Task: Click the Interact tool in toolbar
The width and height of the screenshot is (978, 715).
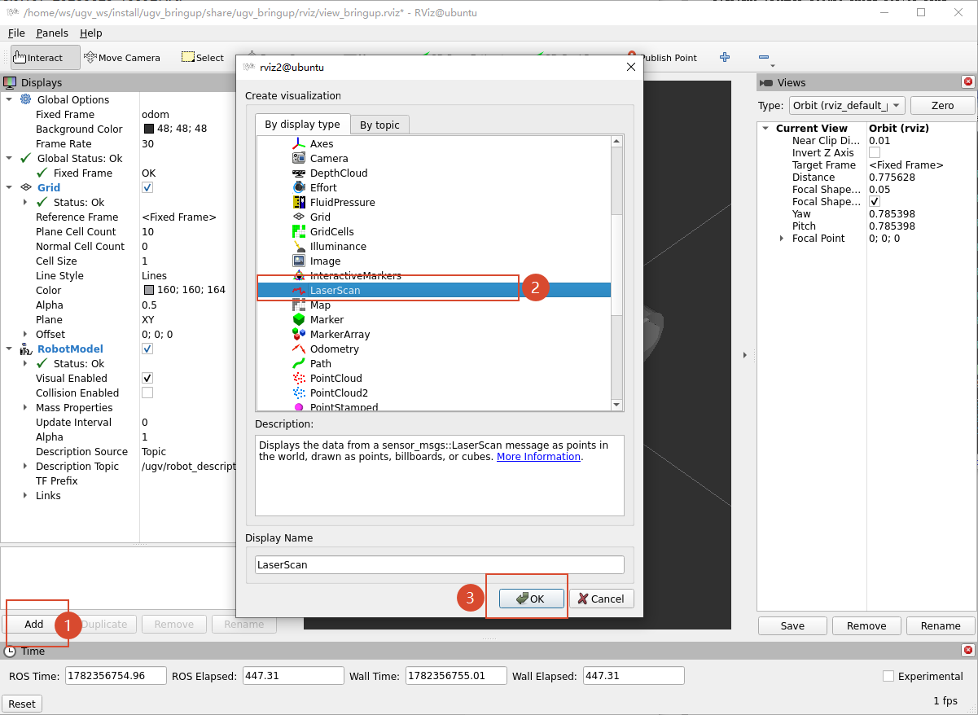Action: pos(45,58)
